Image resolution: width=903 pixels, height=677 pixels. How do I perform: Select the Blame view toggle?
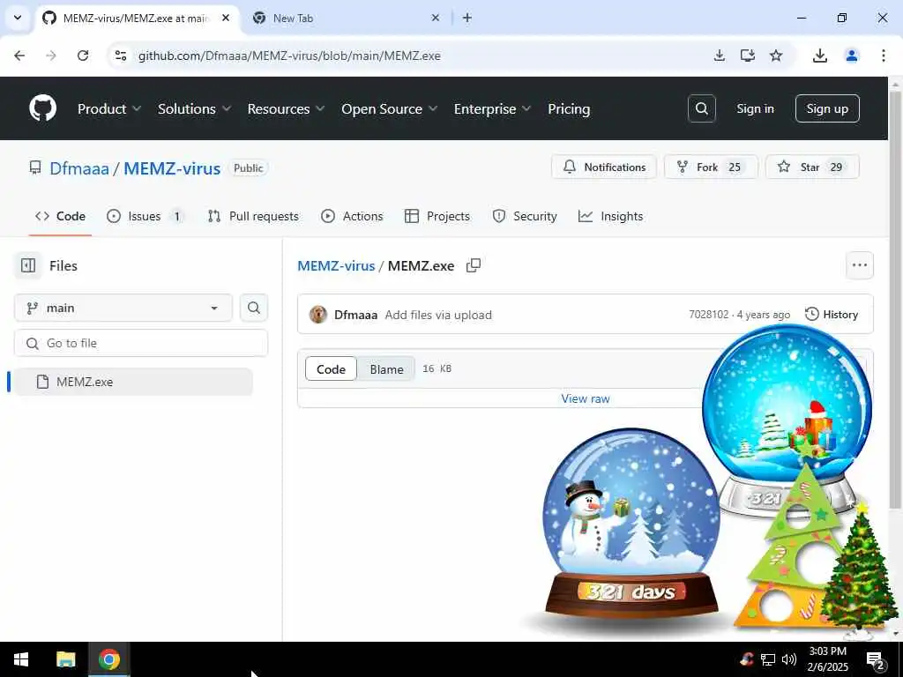[x=386, y=369]
